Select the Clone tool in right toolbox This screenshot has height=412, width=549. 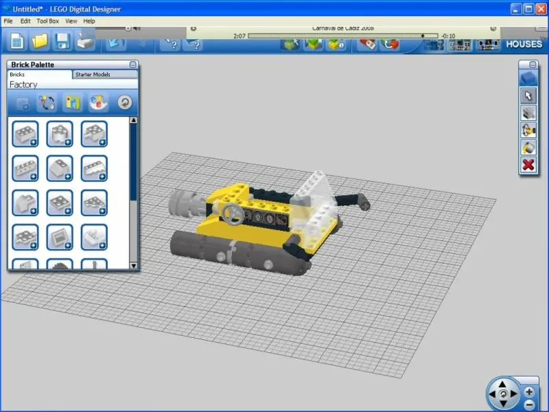click(528, 113)
